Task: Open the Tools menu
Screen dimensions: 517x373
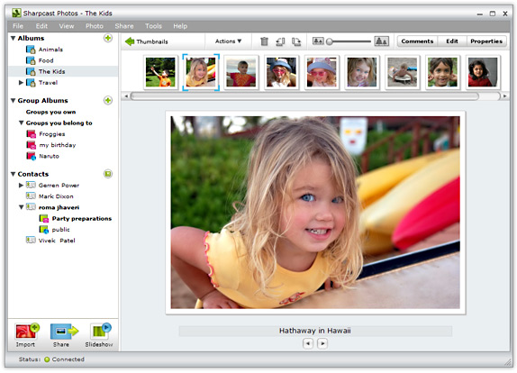Action: pyautogui.click(x=153, y=26)
